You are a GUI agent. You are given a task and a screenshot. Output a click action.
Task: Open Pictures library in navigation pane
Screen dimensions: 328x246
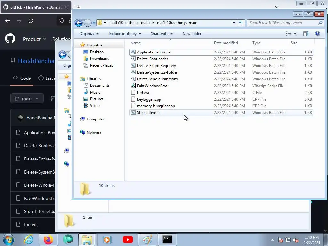97,99
